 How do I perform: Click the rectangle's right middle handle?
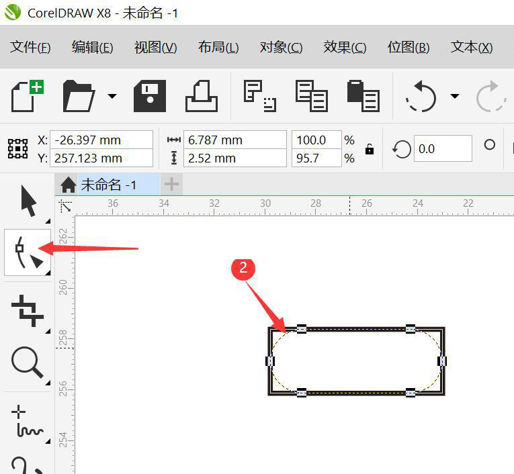coord(442,361)
